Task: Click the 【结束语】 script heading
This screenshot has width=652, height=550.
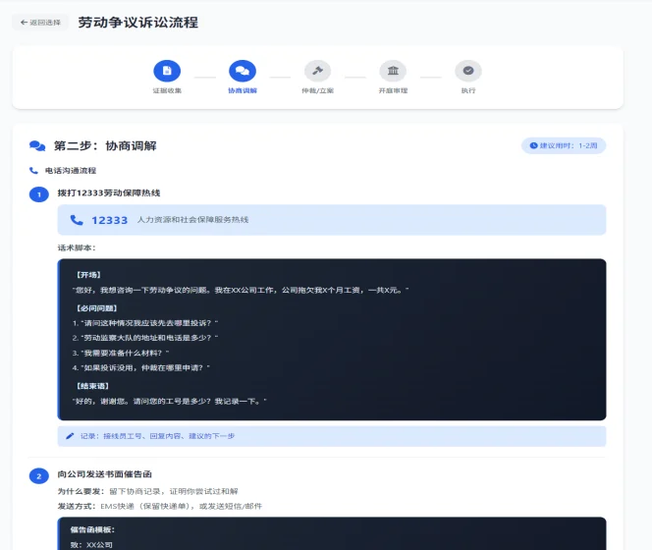Action: [x=92, y=386]
